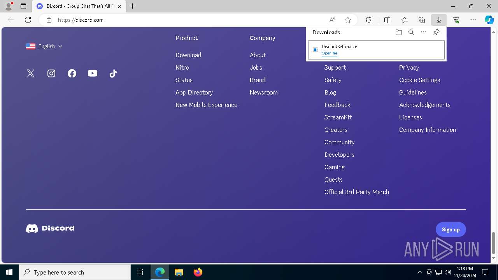Open Firefox from the taskbar

tap(198, 272)
